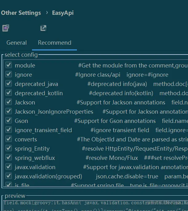Click inside the preview text area
Image resolution: width=188 pixels, height=211 pixels.
tap(92, 206)
